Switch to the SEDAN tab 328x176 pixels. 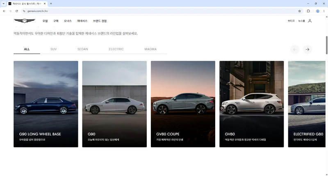[x=83, y=49]
